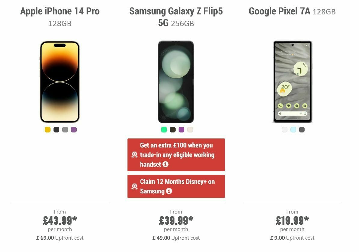The image size is (359, 252).
Task: Click the £100 trade-in offer banner
Action: pos(176,155)
